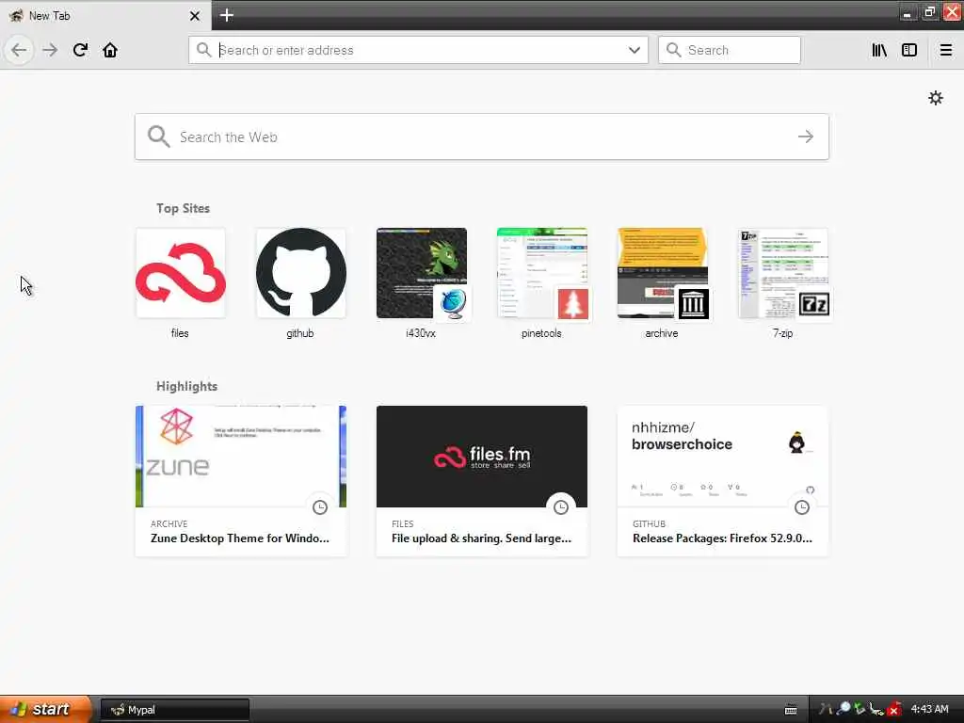Click the toolbar Search box
The width and height of the screenshot is (964, 723).
click(730, 50)
